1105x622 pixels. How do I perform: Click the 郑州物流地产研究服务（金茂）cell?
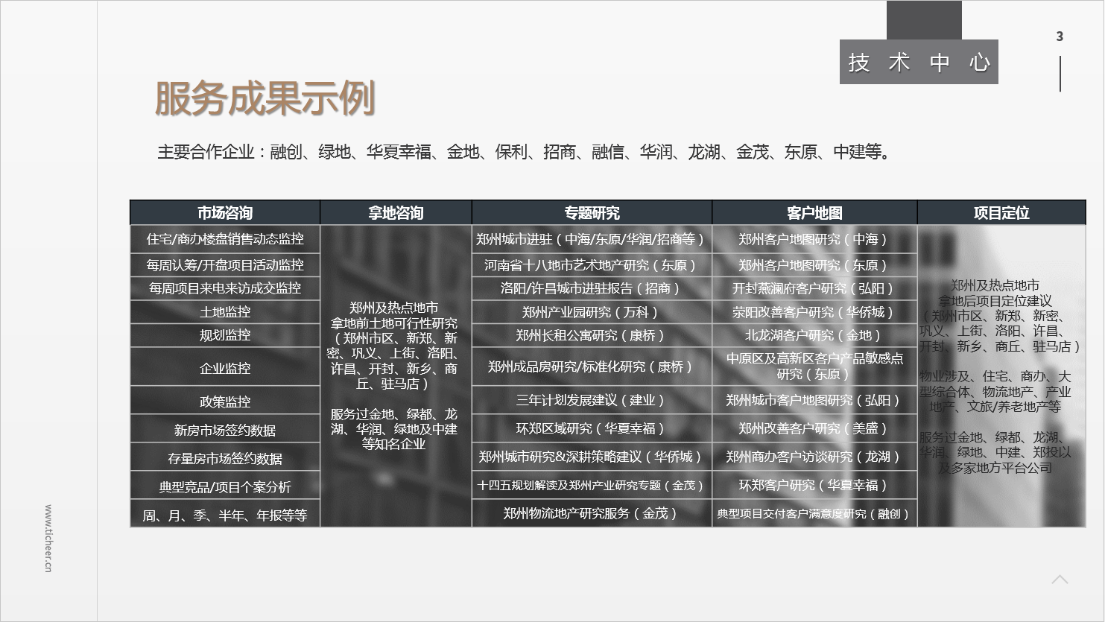(x=592, y=513)
